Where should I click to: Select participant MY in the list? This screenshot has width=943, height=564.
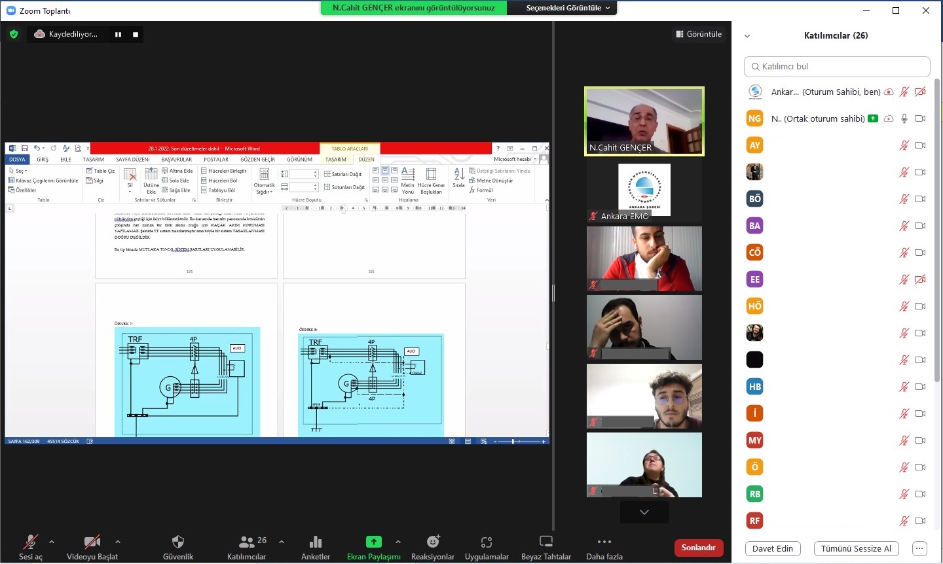click(x=837, y=440)
